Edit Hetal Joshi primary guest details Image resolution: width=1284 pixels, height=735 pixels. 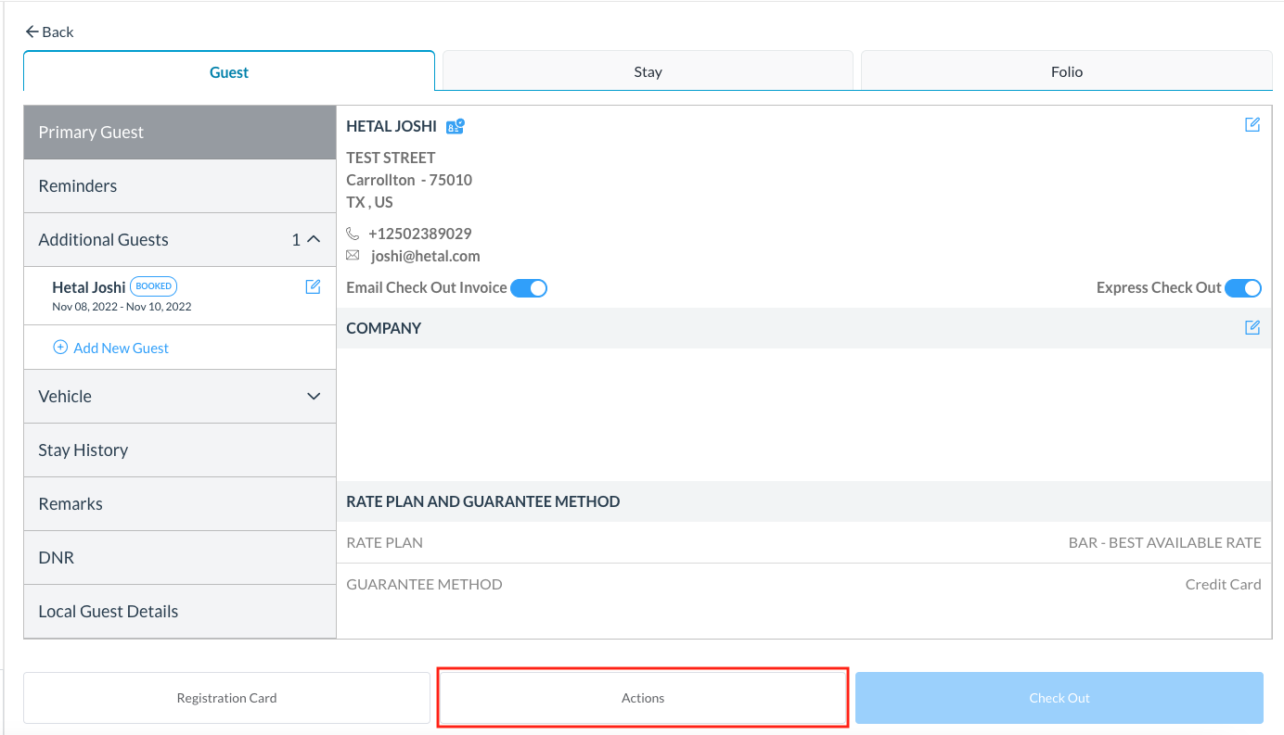coord(1252,125)
